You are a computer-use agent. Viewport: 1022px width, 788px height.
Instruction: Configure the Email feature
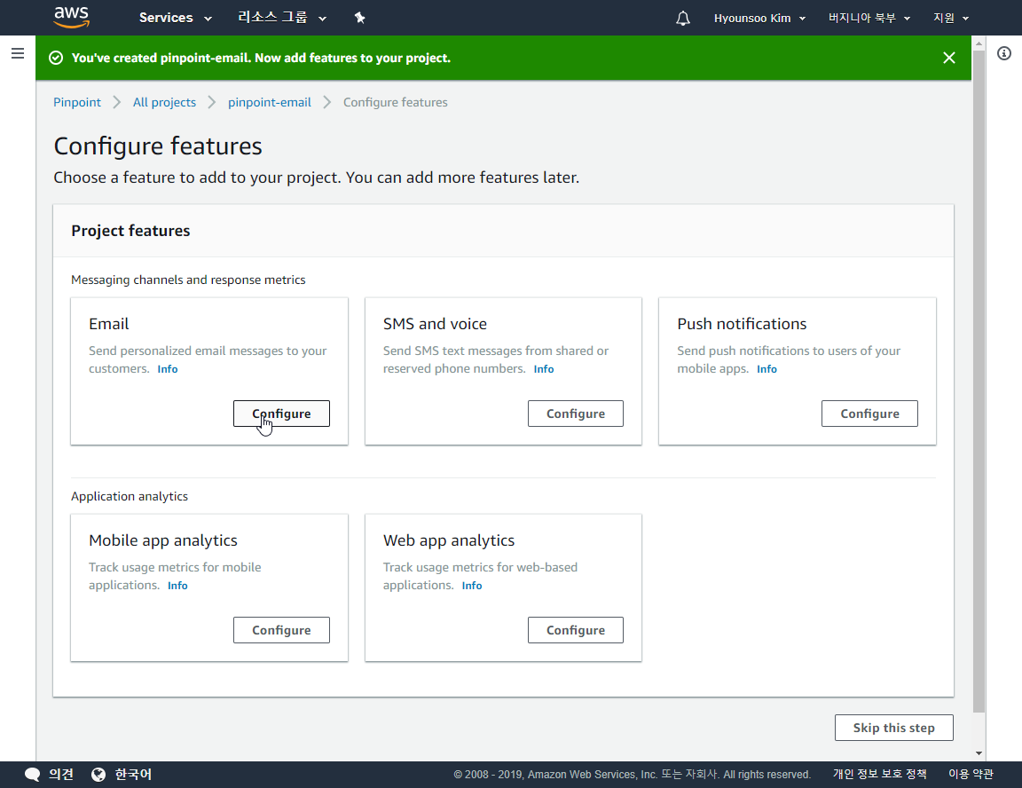pyautogui.click(x=281, y=414)
